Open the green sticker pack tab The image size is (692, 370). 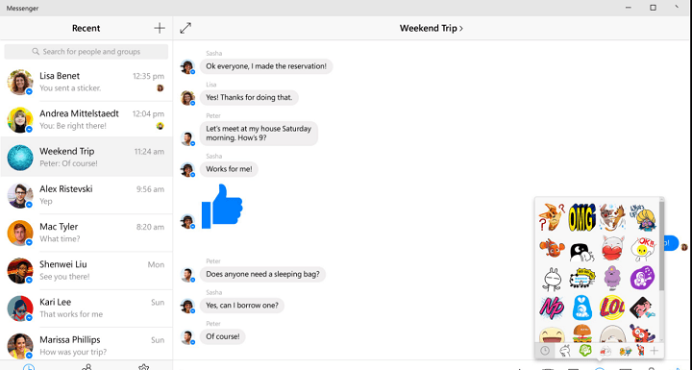click(x=585, y=351)
